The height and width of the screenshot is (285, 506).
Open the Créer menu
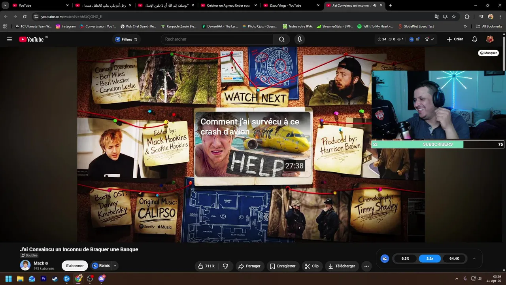coord(455,39)
